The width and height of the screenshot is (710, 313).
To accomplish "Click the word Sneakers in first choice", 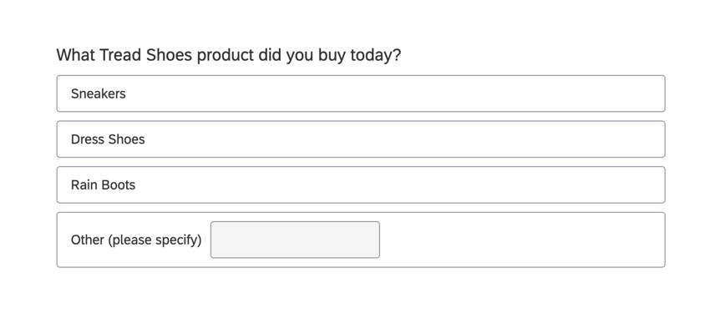I will (x=99, y=93).
